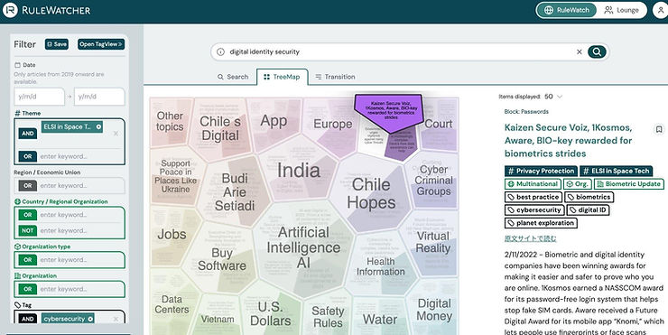Click the end date y/m/d field
This screenshot has height=335, width=668.
(99, 97)
